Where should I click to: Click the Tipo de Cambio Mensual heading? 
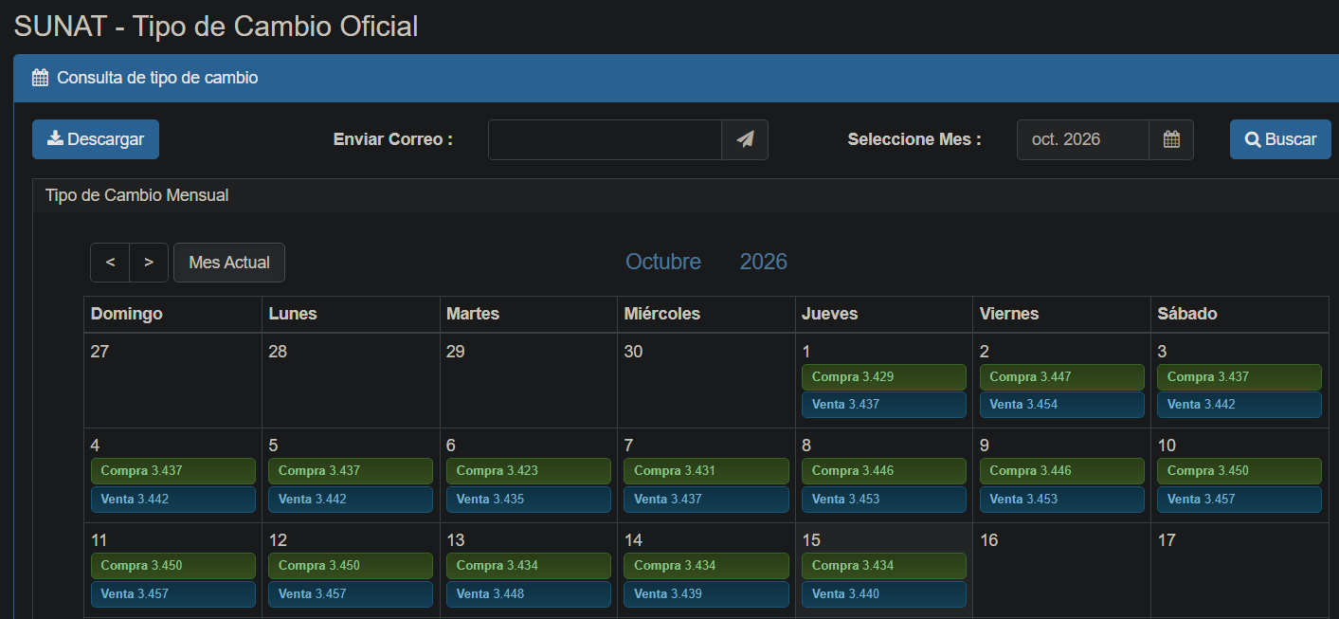point(137,195)
